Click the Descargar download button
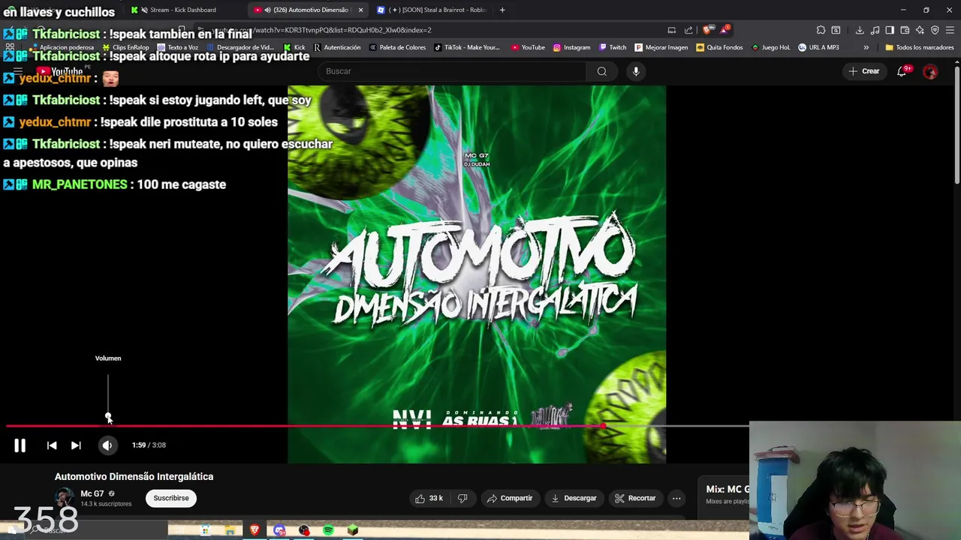961x540 pixels. click(x=574, y=498)
